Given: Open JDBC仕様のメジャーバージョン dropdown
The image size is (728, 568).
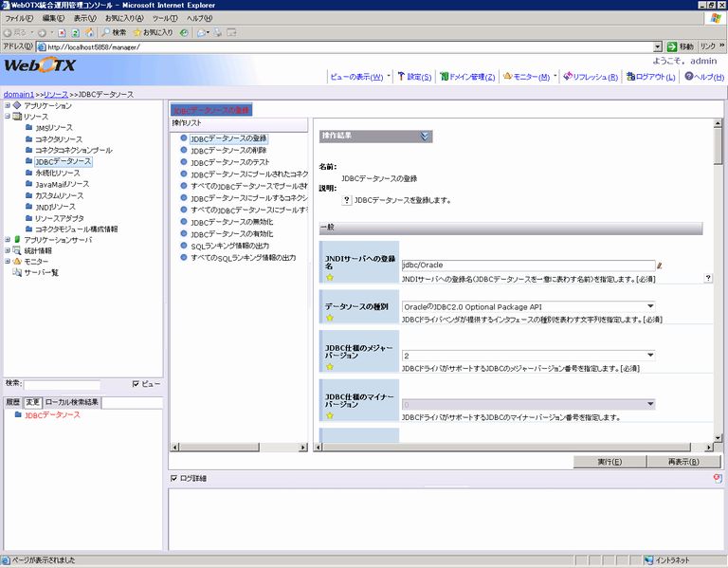Looking at the screenshot, I should pyautogui.click(x=649, y=356).
